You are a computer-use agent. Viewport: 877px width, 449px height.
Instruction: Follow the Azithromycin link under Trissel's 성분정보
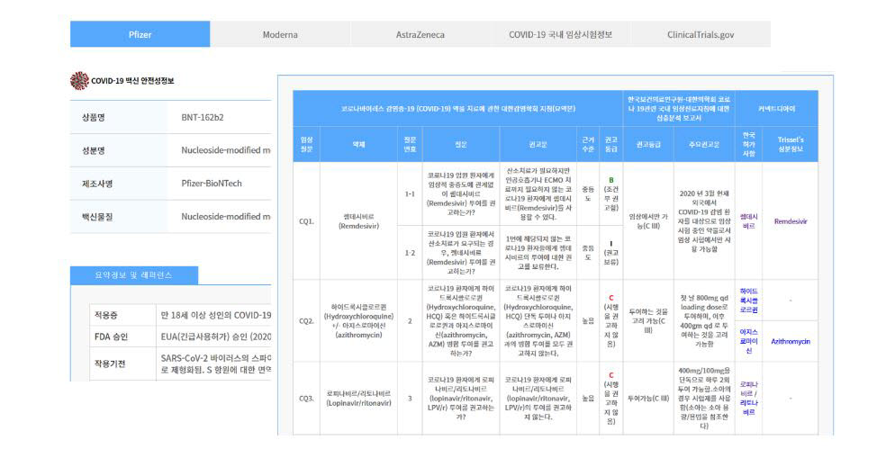(x=791, y=341)
